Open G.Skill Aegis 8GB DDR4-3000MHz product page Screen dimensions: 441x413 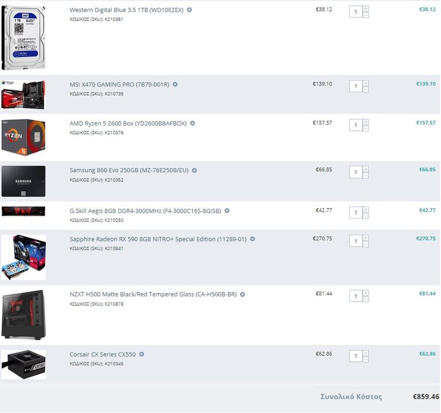[145, 211]
